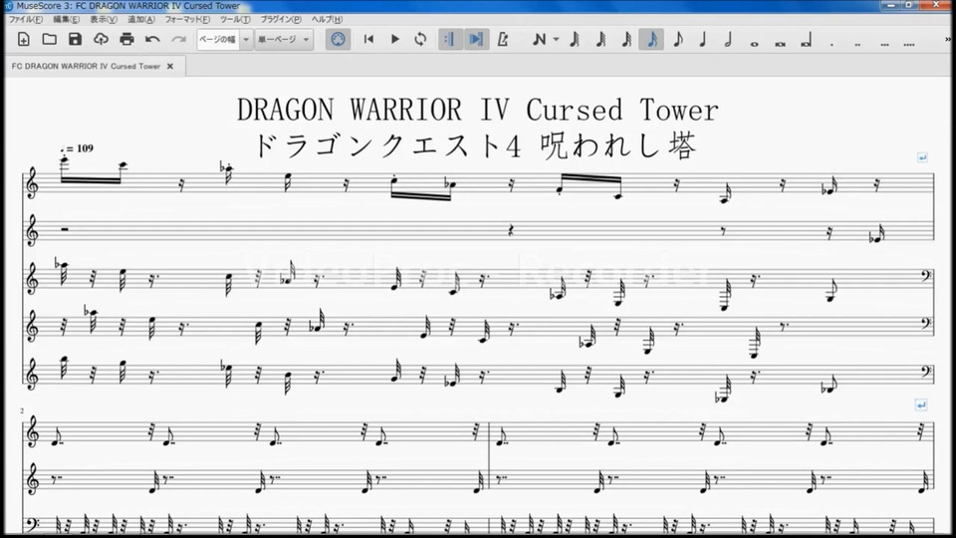Select the 32nd note duration
This screenshot has width=956, height=538.
(x=626, y=40)
